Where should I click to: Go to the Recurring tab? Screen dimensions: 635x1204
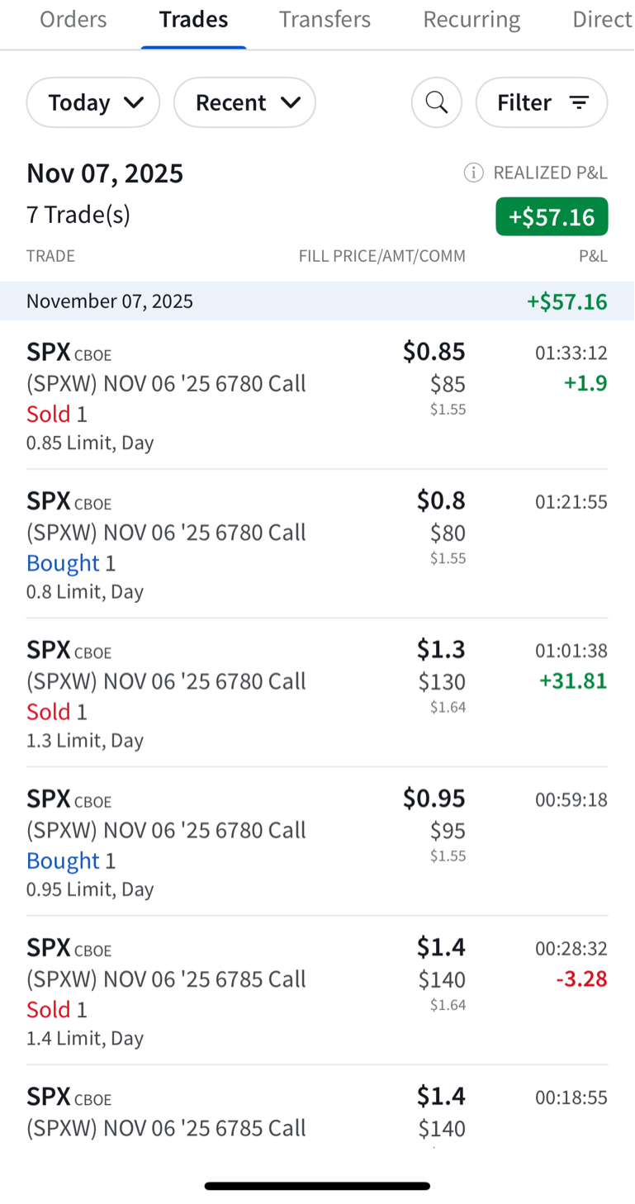(472, 20)
